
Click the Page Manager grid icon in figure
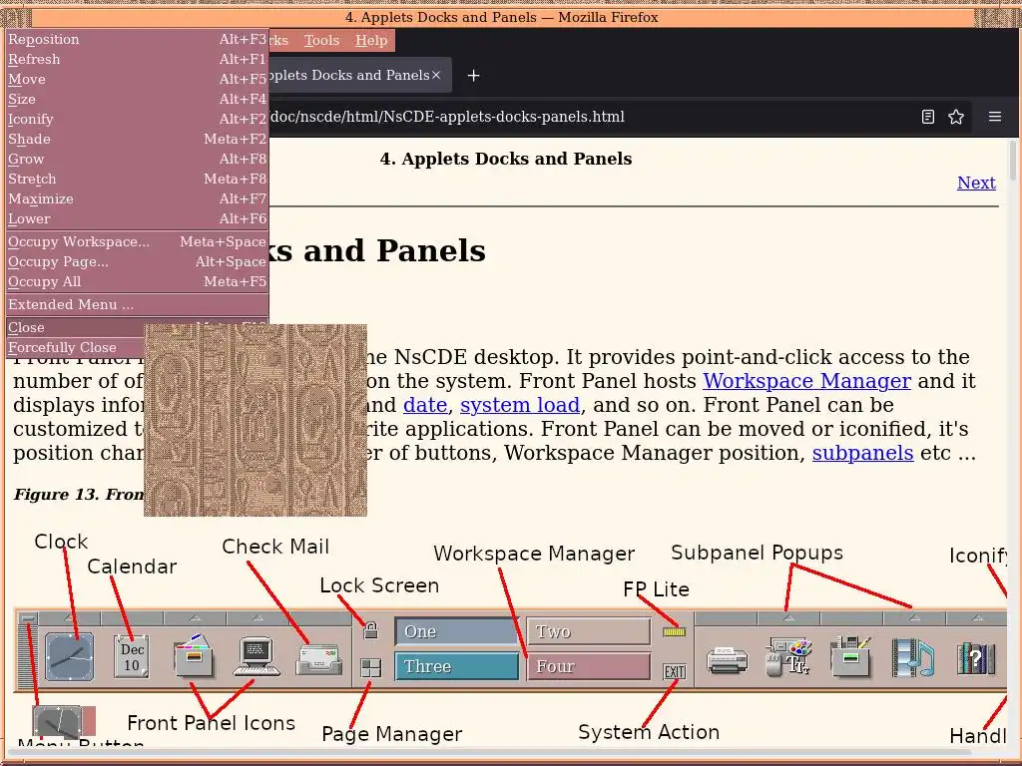tap(371, 667)
